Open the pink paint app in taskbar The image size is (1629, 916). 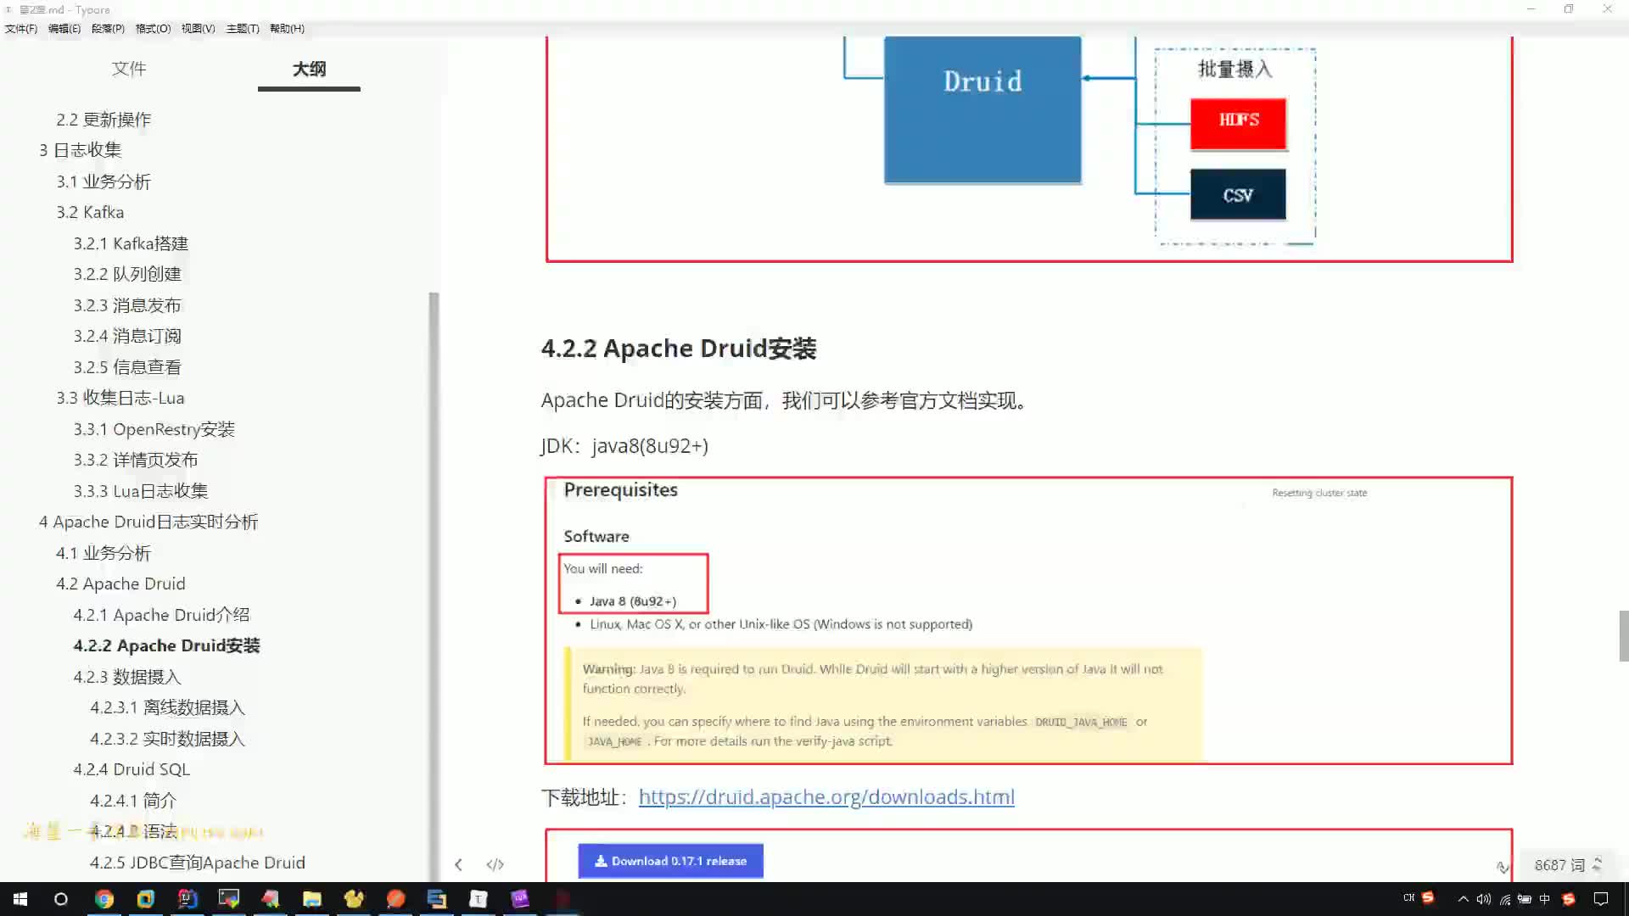[271, 899]
